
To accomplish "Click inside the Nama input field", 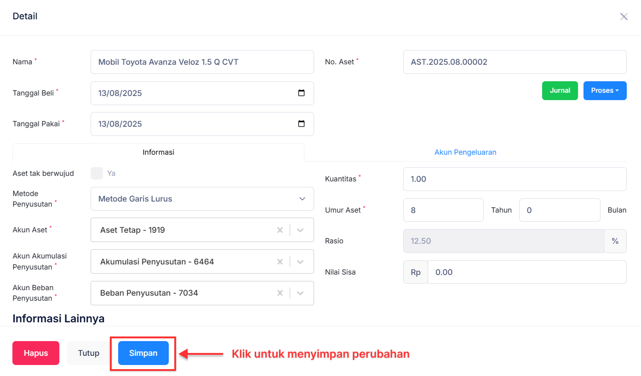I will tap(202, 62).
